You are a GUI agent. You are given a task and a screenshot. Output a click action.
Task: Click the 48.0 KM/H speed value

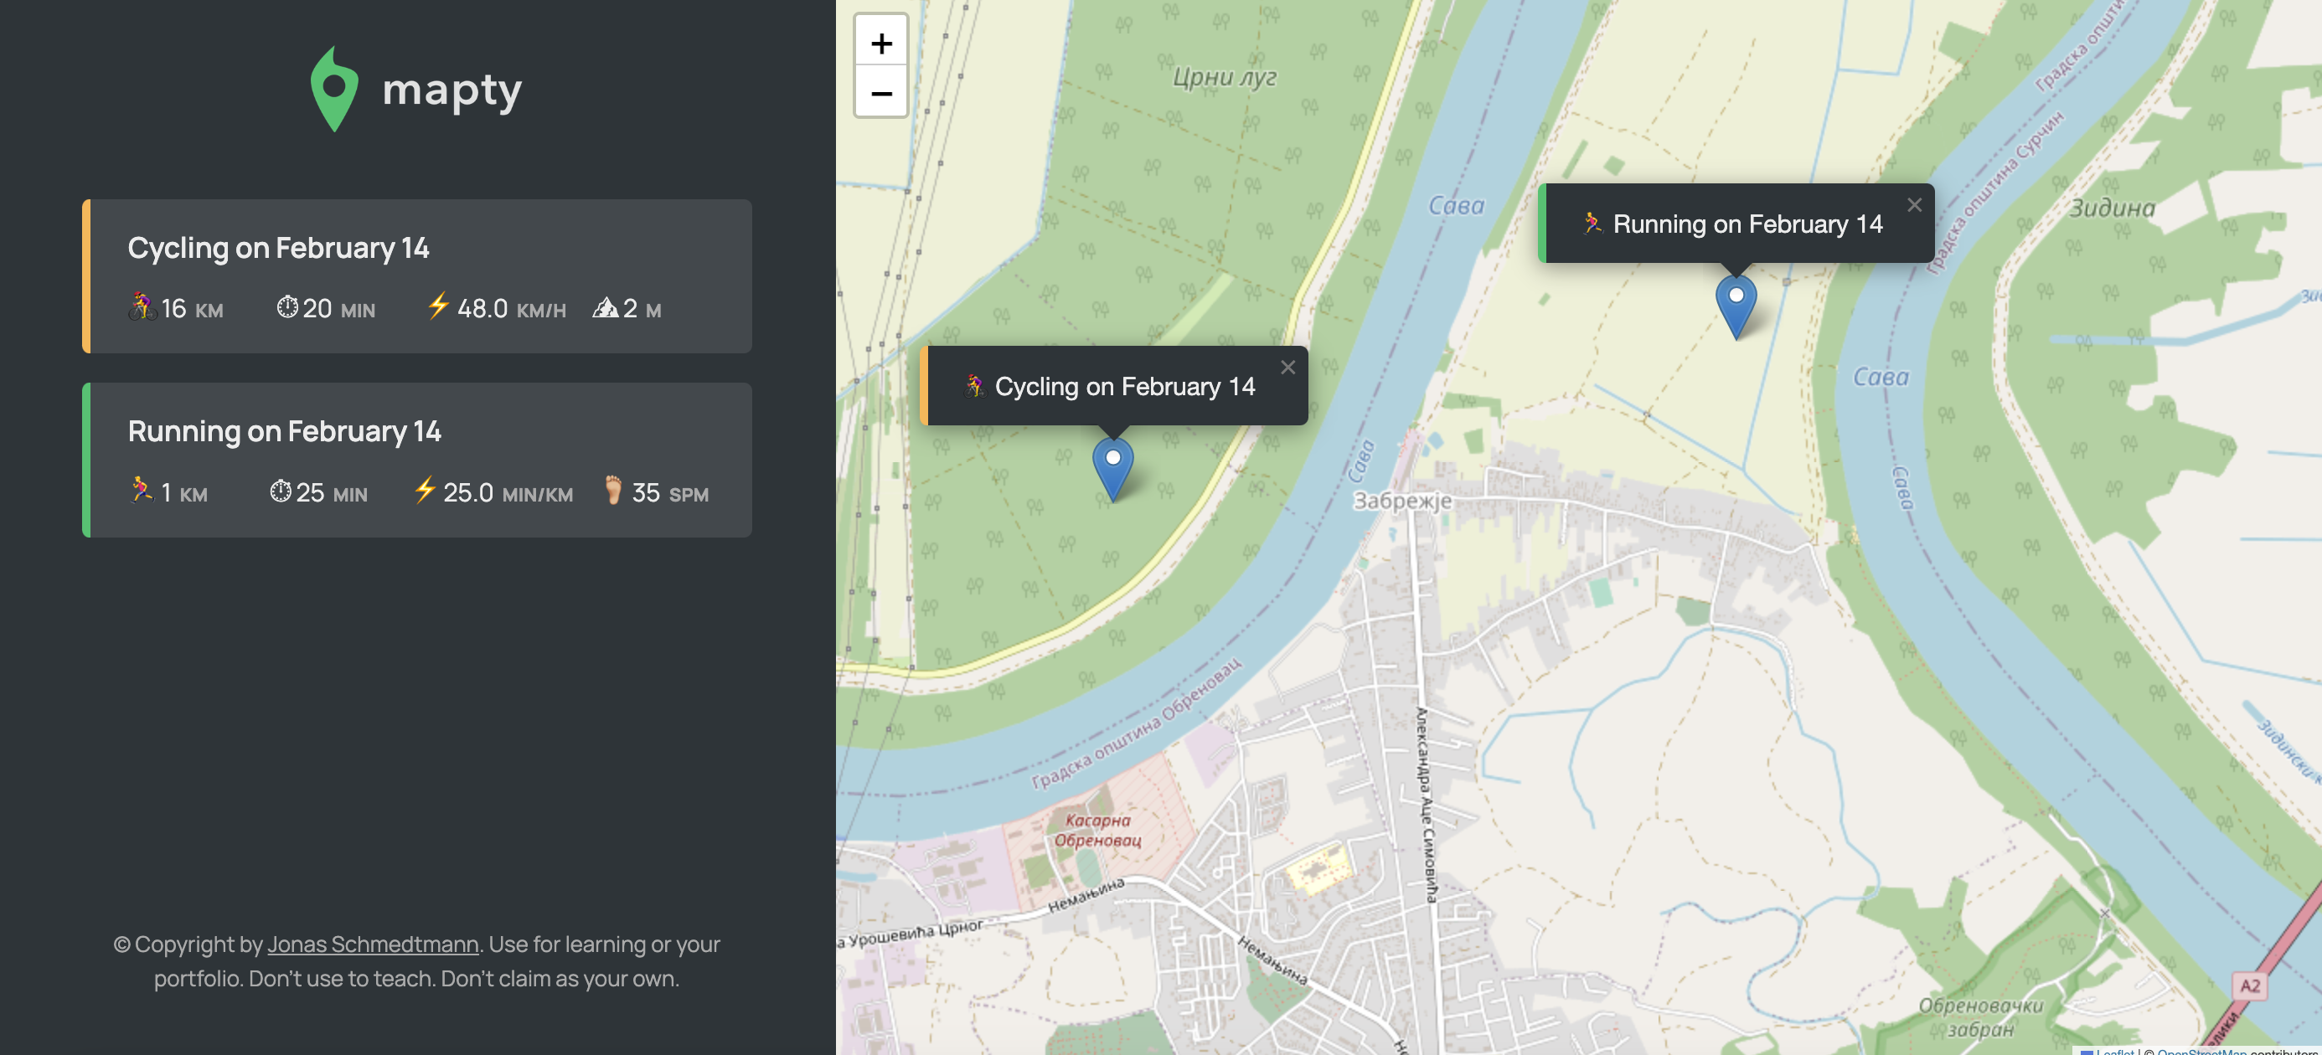coord(512,309)
